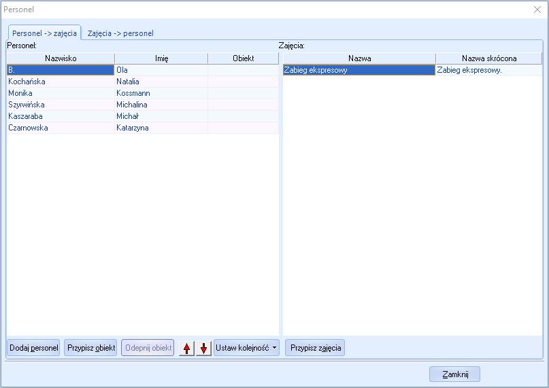Move selected staff member up with red arrow
The image size is (549, 388).
(186, 348)
